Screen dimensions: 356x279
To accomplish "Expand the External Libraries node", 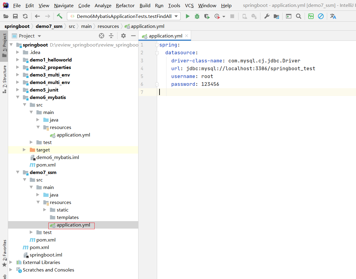I will tap(11, 262).
